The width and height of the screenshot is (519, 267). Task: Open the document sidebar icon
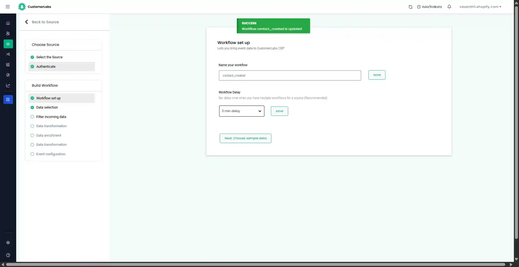(8, 75)
